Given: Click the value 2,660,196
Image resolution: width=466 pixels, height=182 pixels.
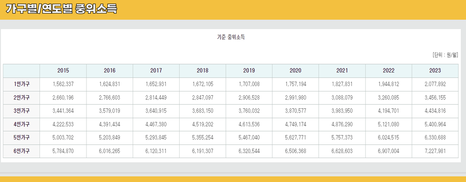Looking at the screenshot, I should pyautogui.click(x=63, y=98).
